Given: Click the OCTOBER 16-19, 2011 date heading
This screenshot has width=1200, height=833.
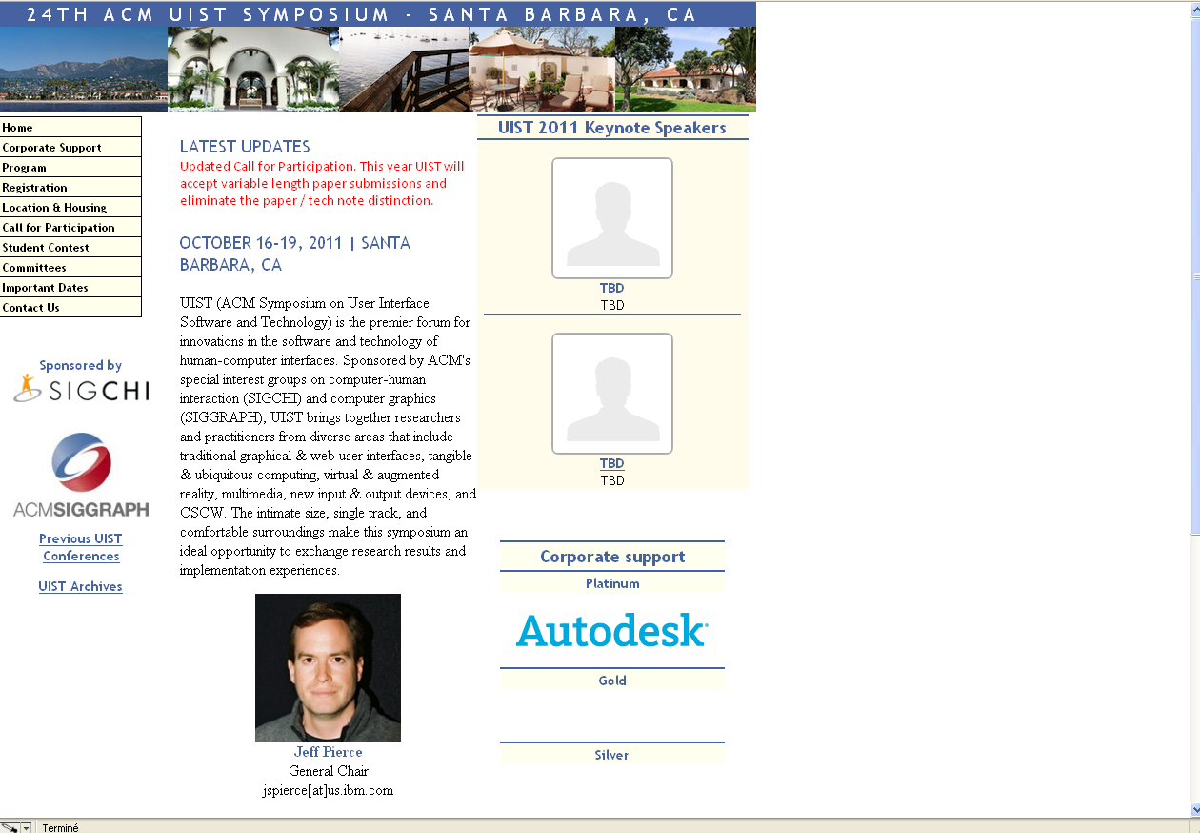Looking at the screenshot, I should tap(295, 254).
